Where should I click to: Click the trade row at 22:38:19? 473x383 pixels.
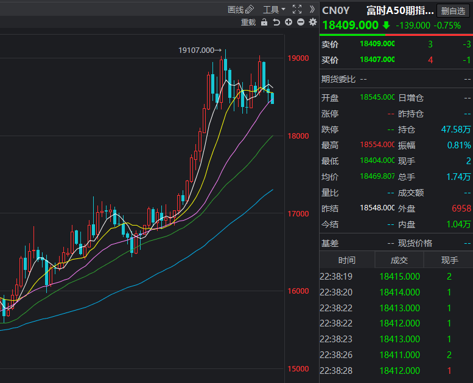[396, 277]
